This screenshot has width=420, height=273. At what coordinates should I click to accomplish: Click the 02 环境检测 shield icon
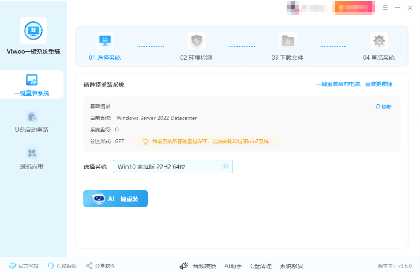coord(196,41)
